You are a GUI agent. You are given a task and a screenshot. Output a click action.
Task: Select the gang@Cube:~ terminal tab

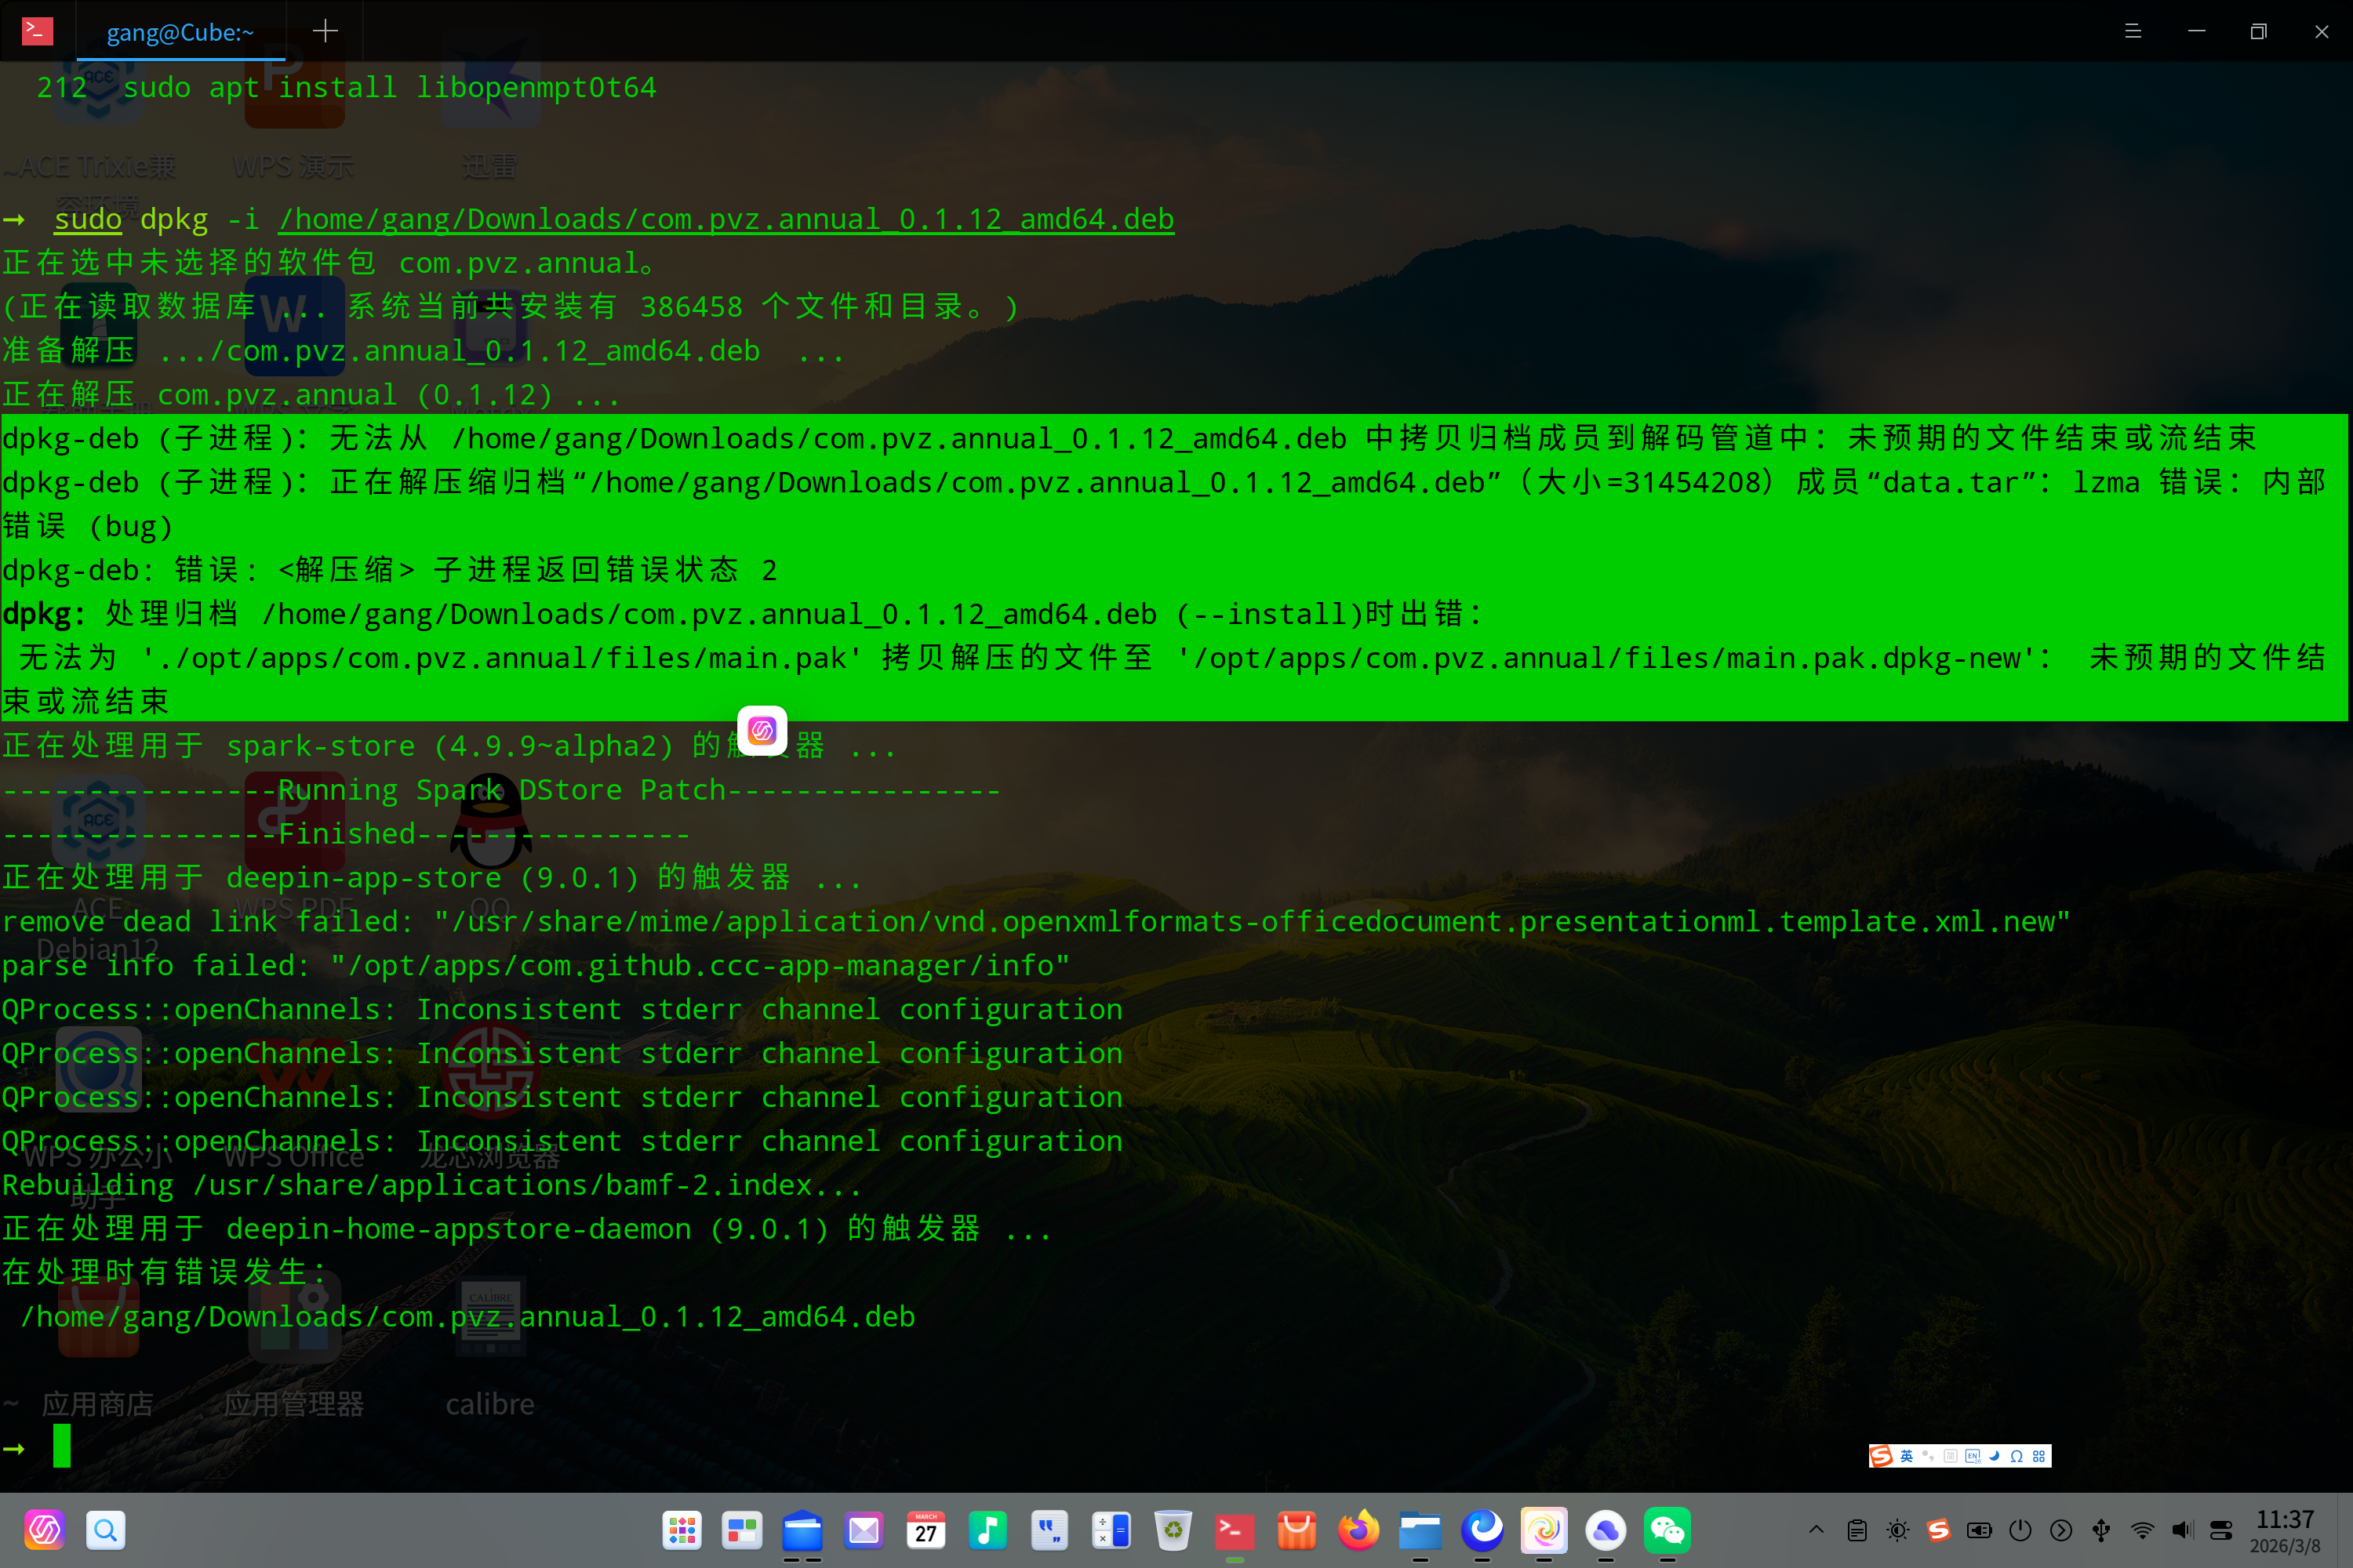[180, 32]
